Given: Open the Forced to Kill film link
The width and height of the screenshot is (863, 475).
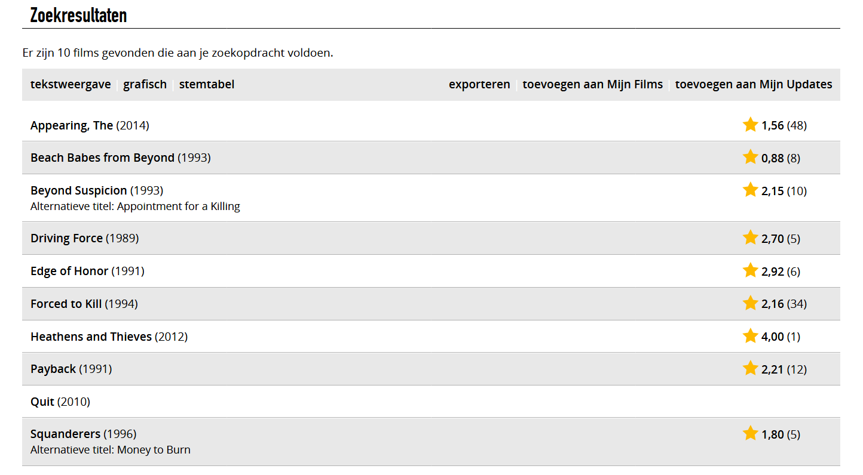Looking at the screenshot, I should (x=66, y=304).
